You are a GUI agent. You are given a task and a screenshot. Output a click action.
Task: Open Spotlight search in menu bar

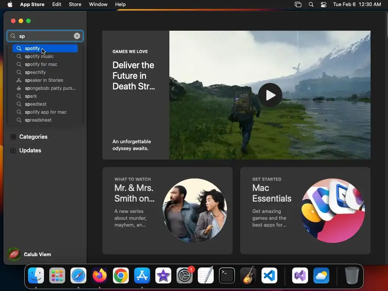point(311,5)
